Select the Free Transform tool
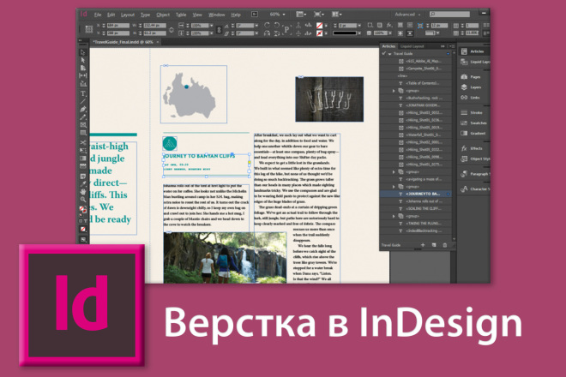This screenshot has height=377, width=566. click(x=83, y=151)
